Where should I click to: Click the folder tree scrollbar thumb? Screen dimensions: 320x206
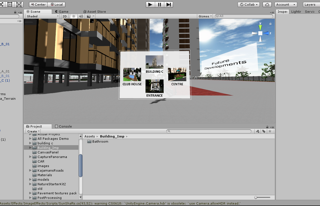pos(80,166)
